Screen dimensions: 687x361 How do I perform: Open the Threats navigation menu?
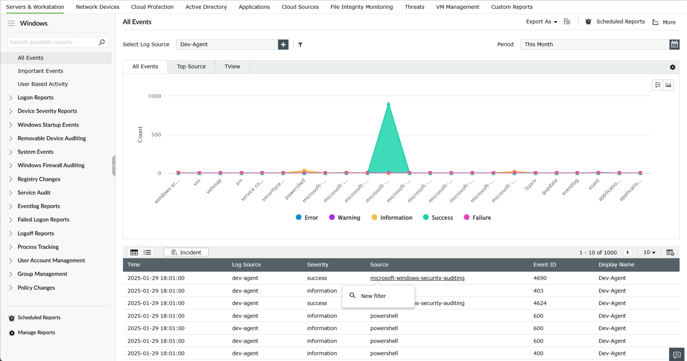coord(414,7)
